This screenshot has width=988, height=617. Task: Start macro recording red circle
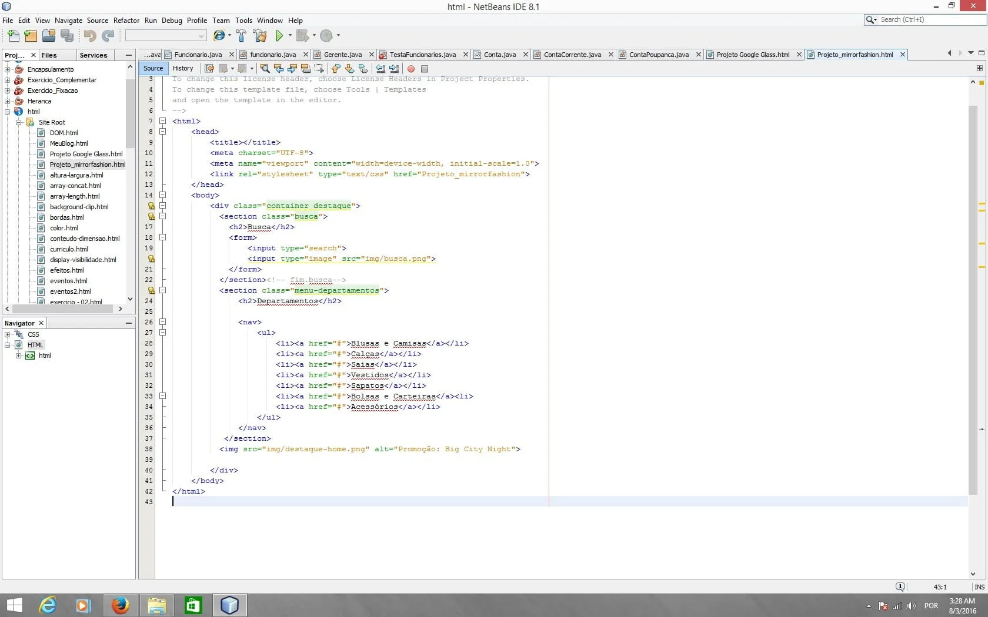click(x=411, y=69)
